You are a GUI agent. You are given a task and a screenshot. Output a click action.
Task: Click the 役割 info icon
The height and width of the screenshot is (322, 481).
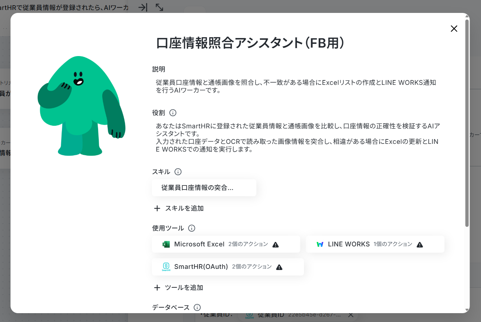[x=173, y=112]
